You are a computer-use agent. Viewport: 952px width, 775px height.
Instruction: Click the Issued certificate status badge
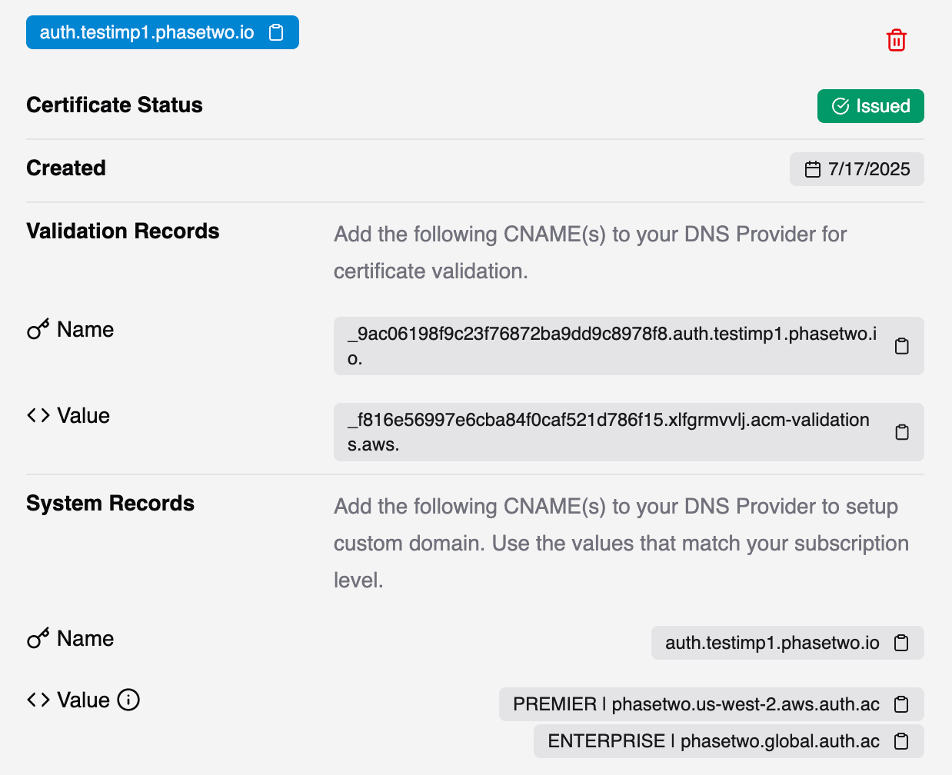pyautogui.click(x=870, y=106)
